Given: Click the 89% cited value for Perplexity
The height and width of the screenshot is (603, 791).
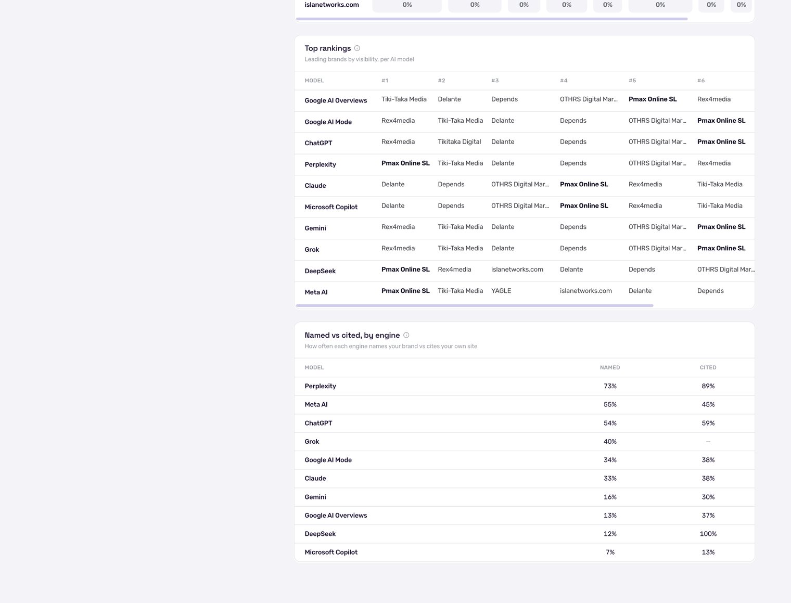Looking at the screenshot, I should pos(708,386).
